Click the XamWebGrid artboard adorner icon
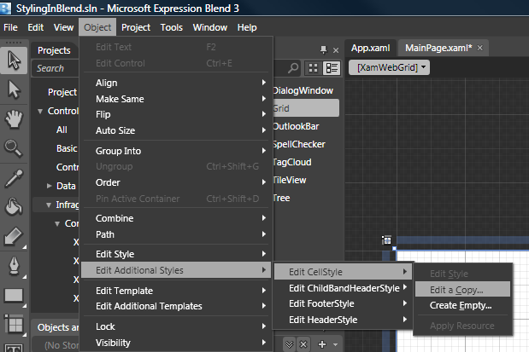 pyautogui.click(x=386, y=240)
